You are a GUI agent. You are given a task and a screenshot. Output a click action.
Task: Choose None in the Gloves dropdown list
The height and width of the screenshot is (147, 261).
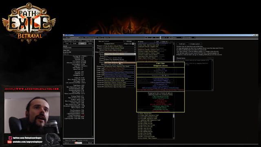coord(120,56)
